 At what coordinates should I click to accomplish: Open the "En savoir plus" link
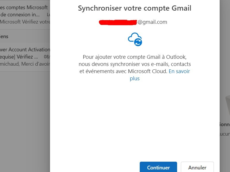179,71
